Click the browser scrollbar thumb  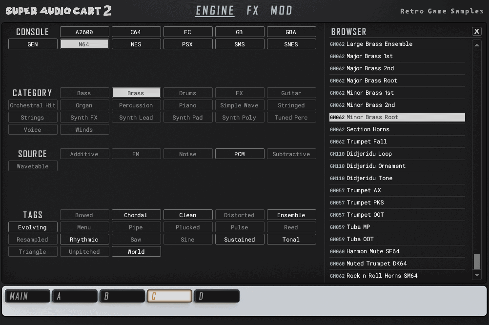coord(476,262)
